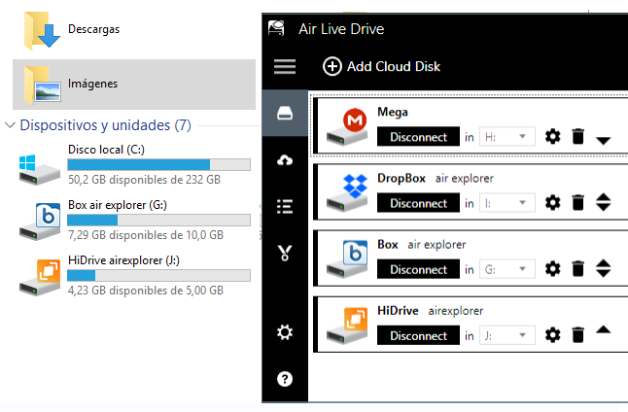The height and width of the screenshot is (412, 628).
Task: Open settings gear for the Box disk
Action: pos(553,268)
